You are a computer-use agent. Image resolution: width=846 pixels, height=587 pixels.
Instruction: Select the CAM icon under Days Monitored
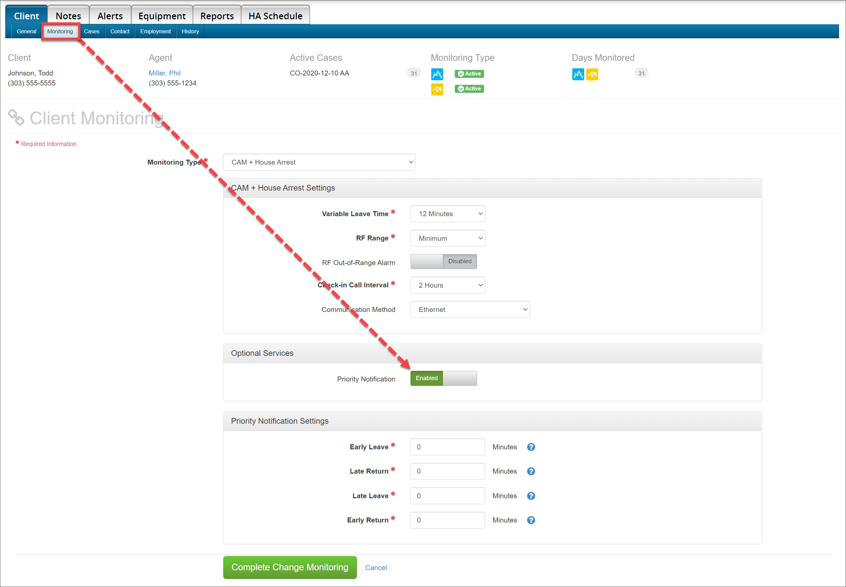pos(578,74)
